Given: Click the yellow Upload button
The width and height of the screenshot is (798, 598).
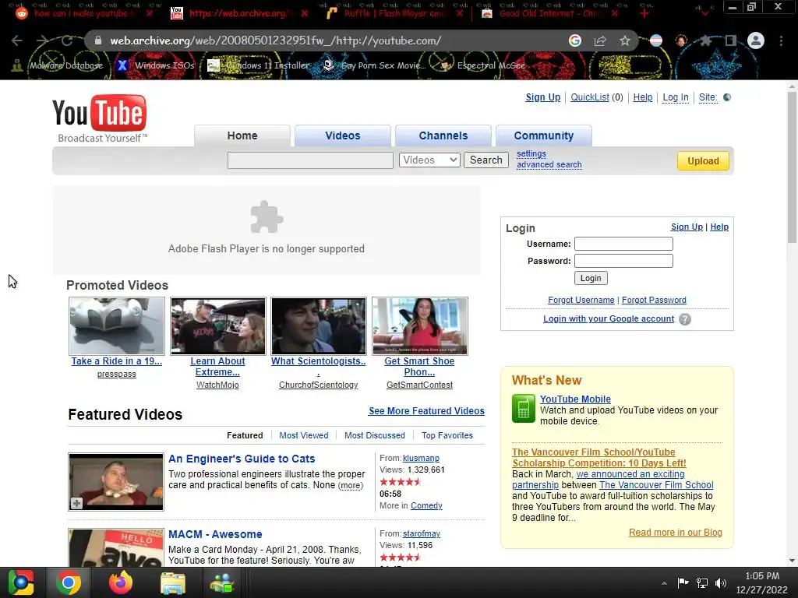Looking at the screenshot, I should click(703, 161).
